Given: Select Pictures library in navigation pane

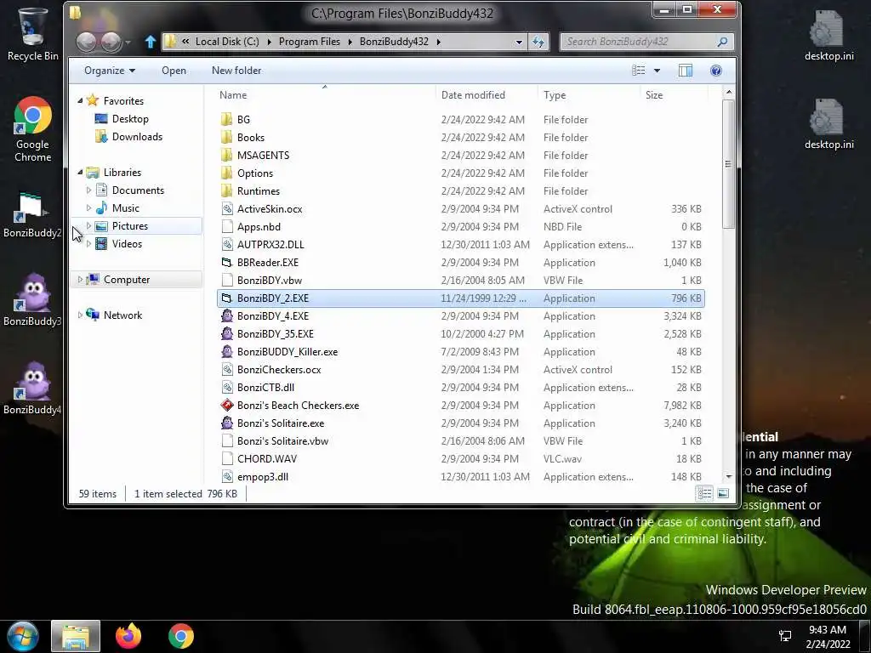Looking at the screenshot, I should [x=130, y=226].
